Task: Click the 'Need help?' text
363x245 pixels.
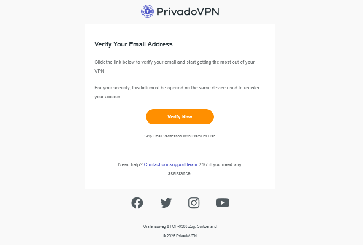Action: [130, 164]
